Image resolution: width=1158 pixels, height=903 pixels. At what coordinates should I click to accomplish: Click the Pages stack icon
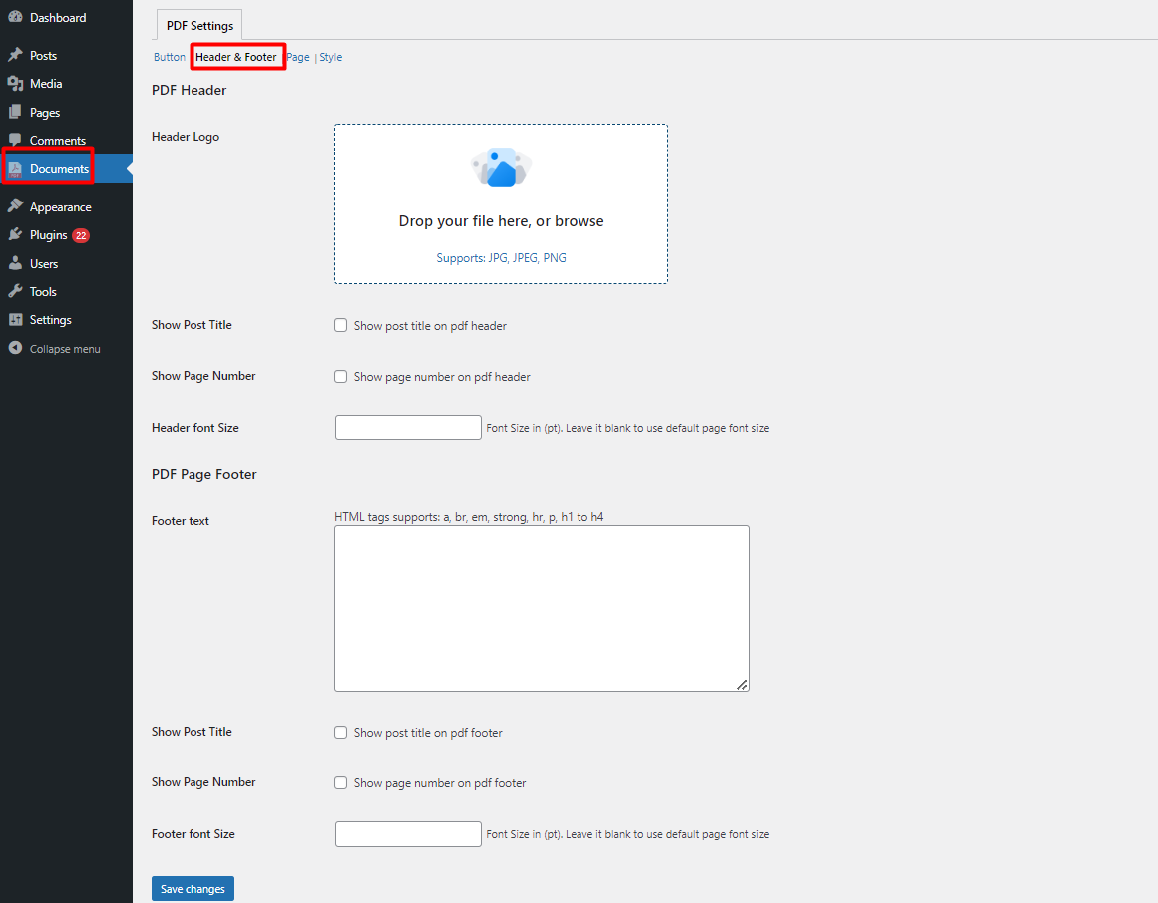(x=15, y=113)
